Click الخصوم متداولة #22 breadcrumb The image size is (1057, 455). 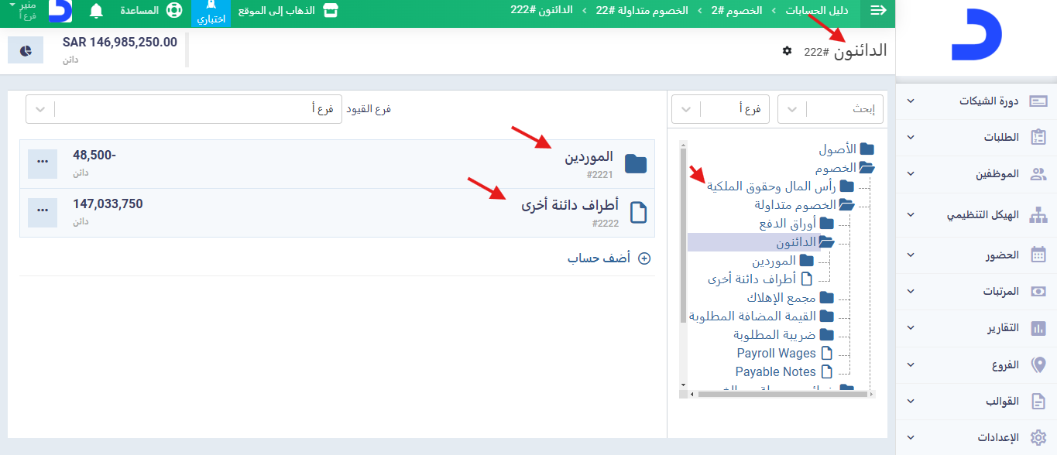pyautogui.click(x=641, y=11)
